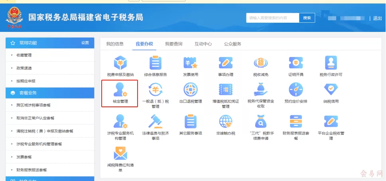Open 减税降费红利清单 icon
This screenshot has height=181, width=386.
pos(120,153)
